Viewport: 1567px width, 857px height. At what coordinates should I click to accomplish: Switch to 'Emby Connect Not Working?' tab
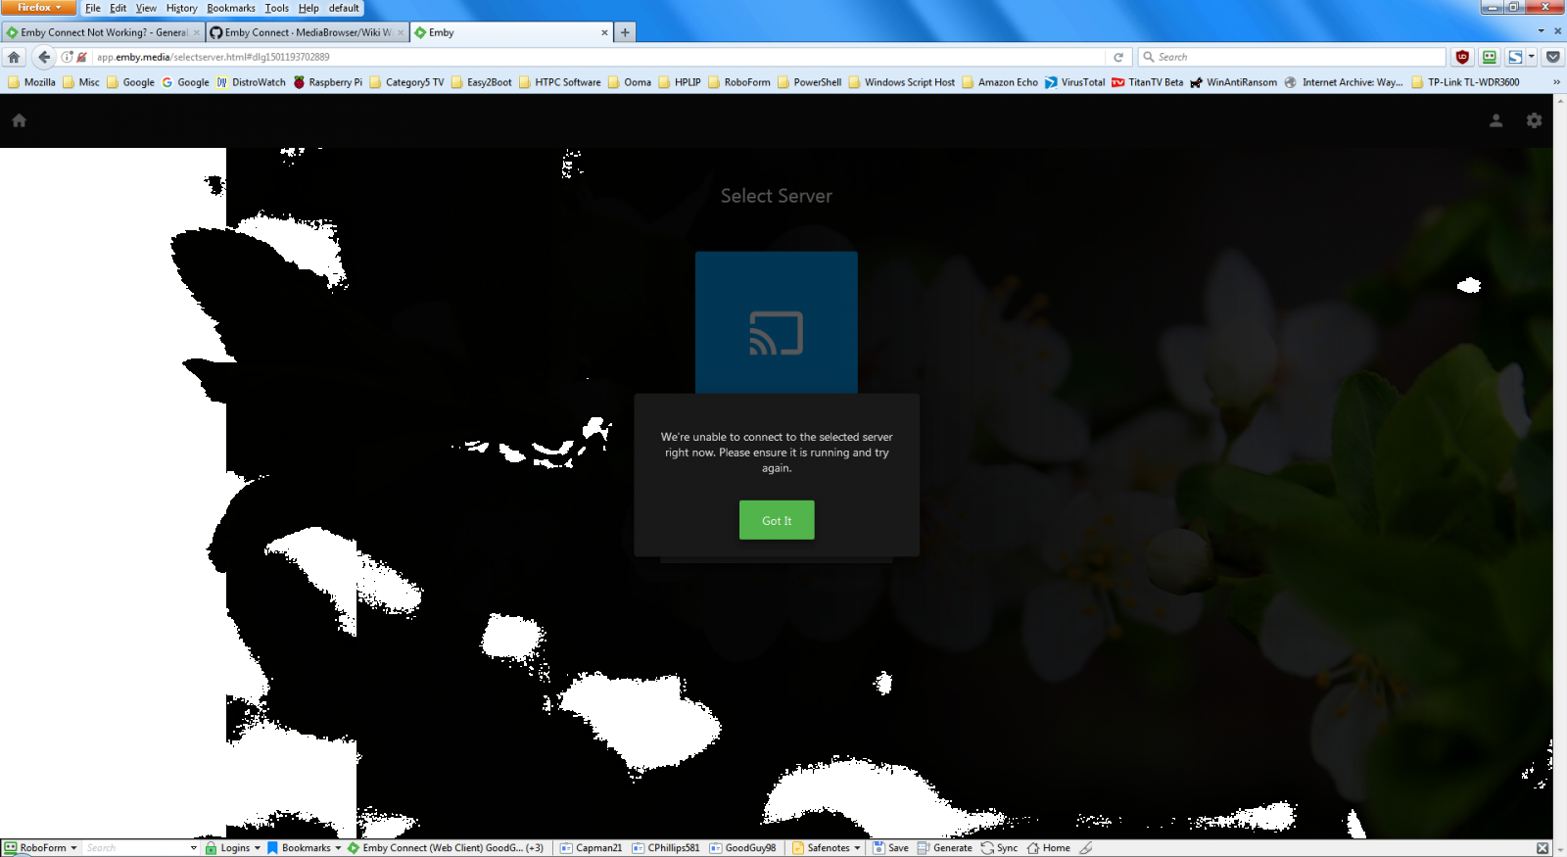point(102,32)
